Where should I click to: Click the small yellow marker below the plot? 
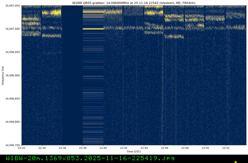point(236,162)
